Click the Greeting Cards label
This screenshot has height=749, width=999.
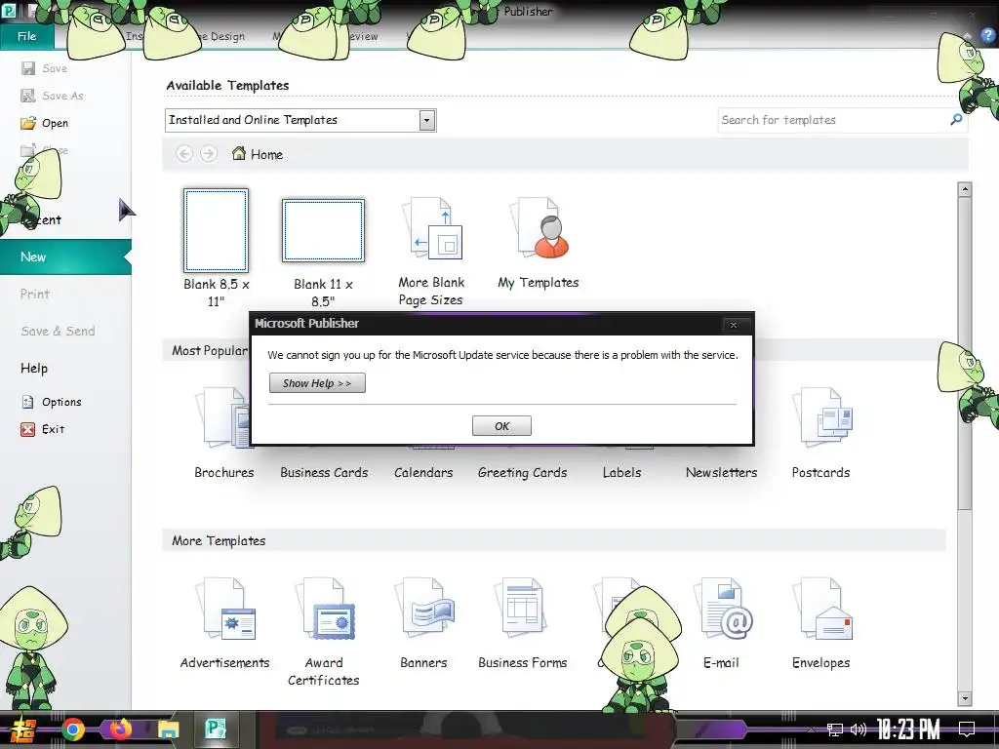pos(523,473)
